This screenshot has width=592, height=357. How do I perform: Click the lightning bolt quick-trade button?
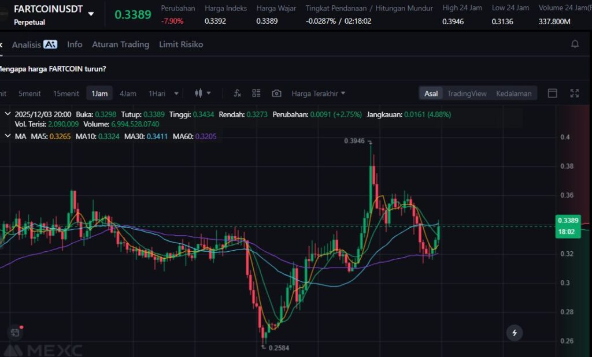pyautogui.click(x=514, y=333)
